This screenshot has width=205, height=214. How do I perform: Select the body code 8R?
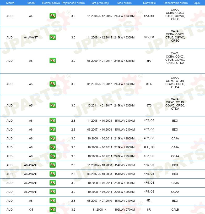(x=149, y=210)
